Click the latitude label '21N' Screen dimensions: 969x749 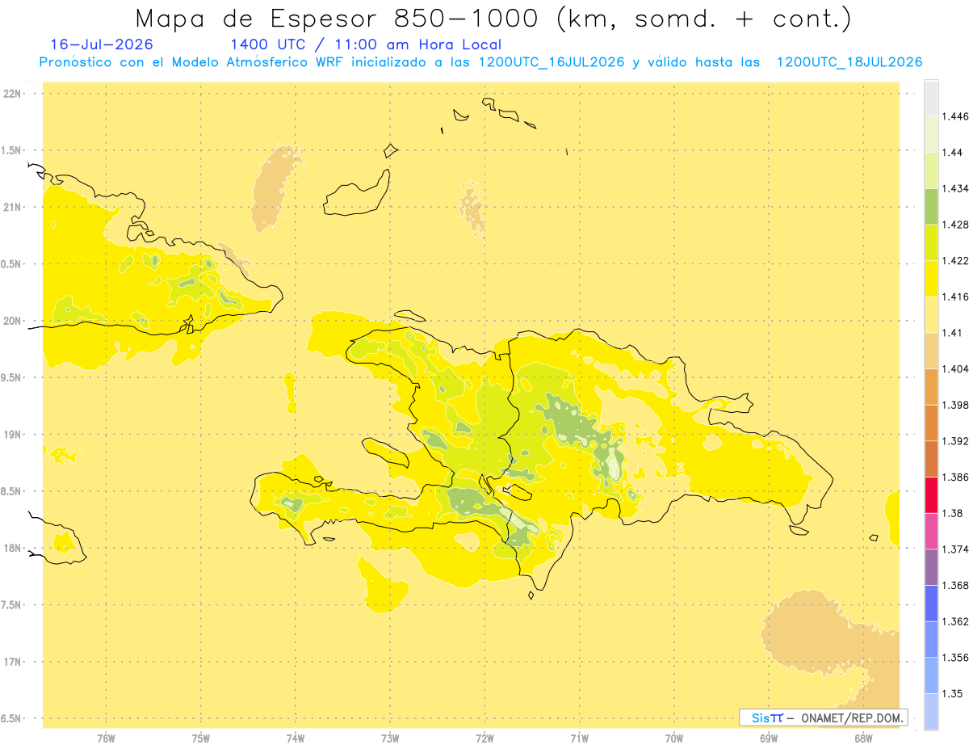[12, 208]
